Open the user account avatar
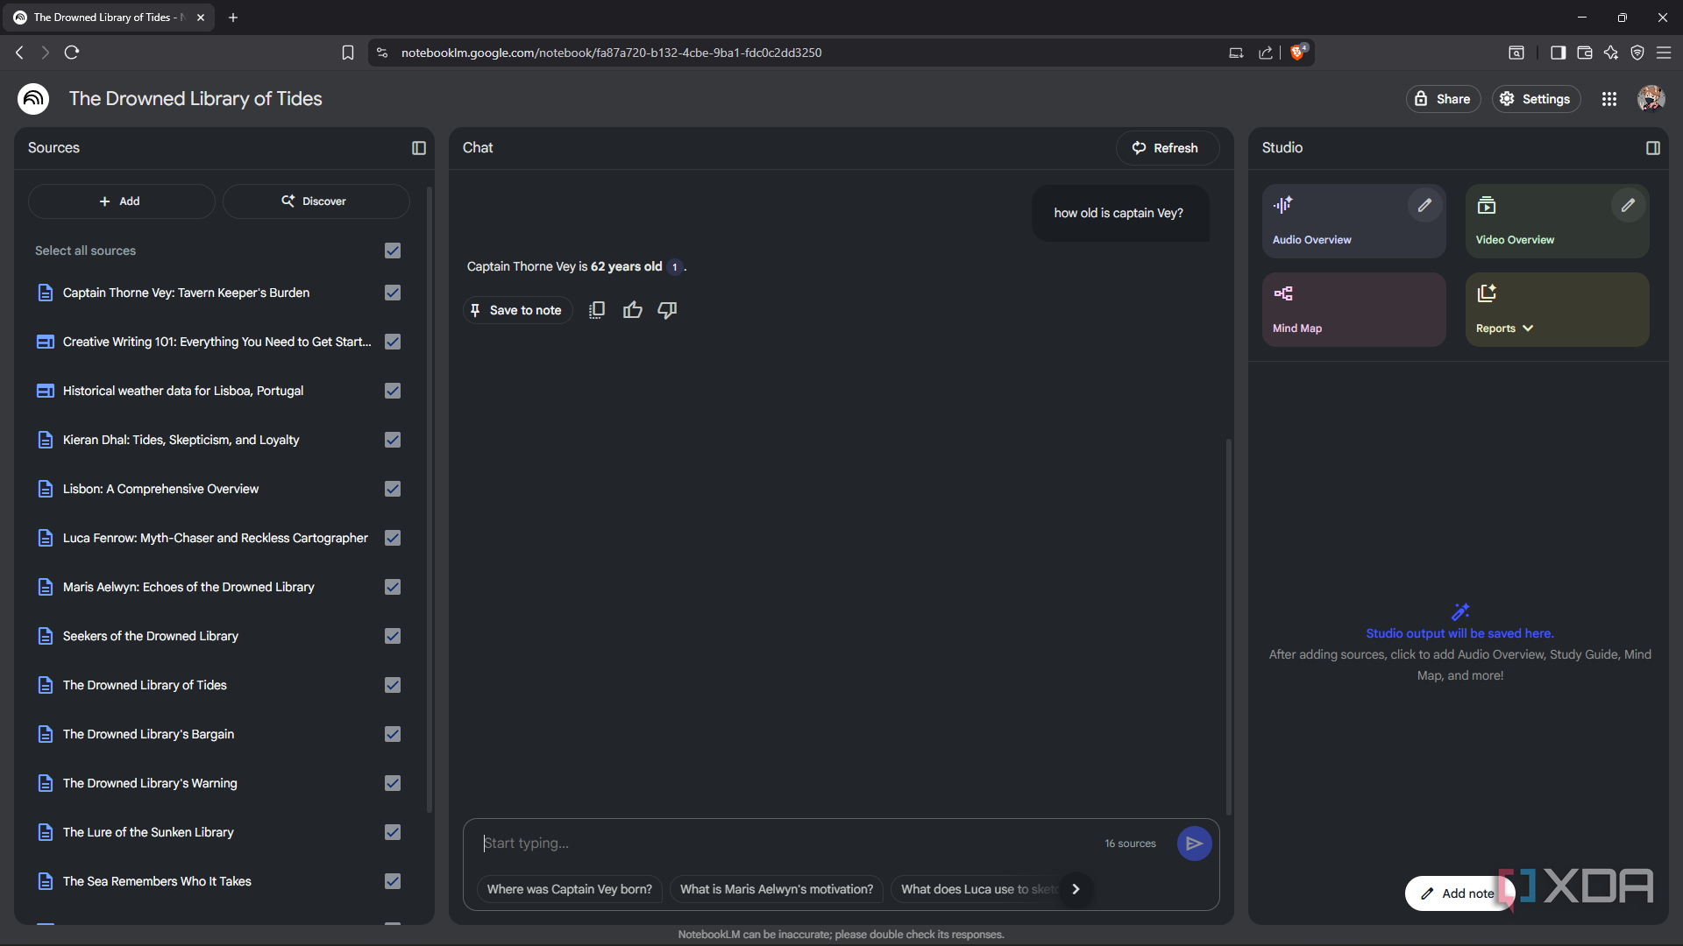The image size is (1683, 946). coord(1651,99)
